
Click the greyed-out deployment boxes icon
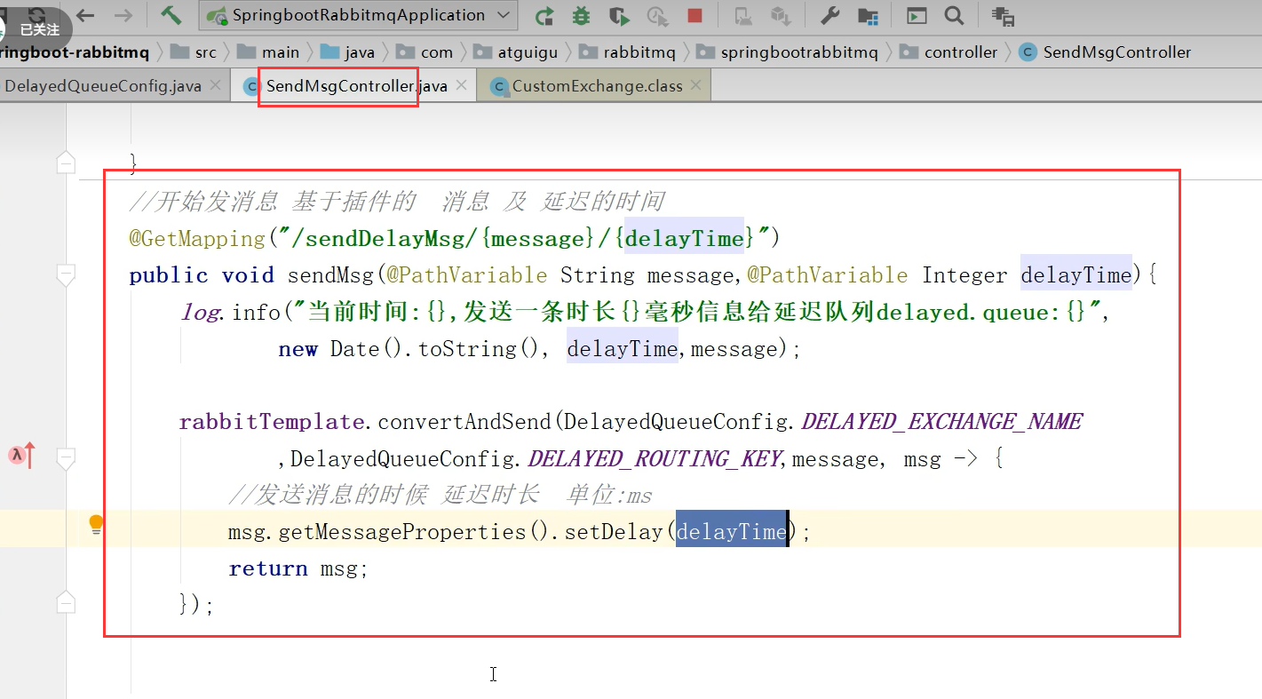click(781, 15)
